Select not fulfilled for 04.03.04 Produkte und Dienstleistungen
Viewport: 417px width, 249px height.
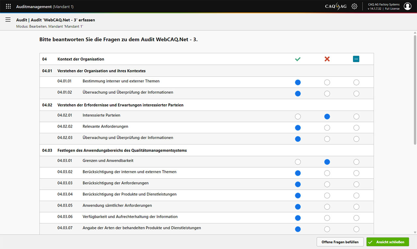click(x=327, y=196)
